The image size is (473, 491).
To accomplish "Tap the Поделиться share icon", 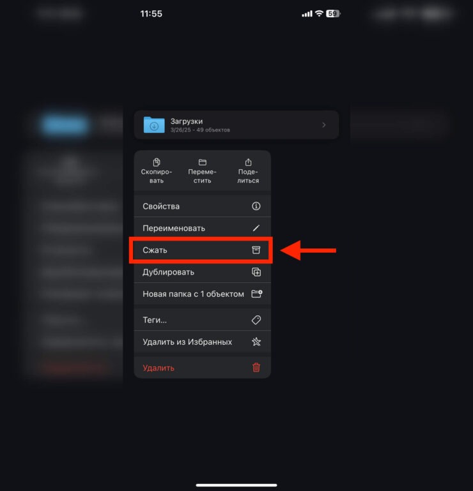I will point(248,162).
